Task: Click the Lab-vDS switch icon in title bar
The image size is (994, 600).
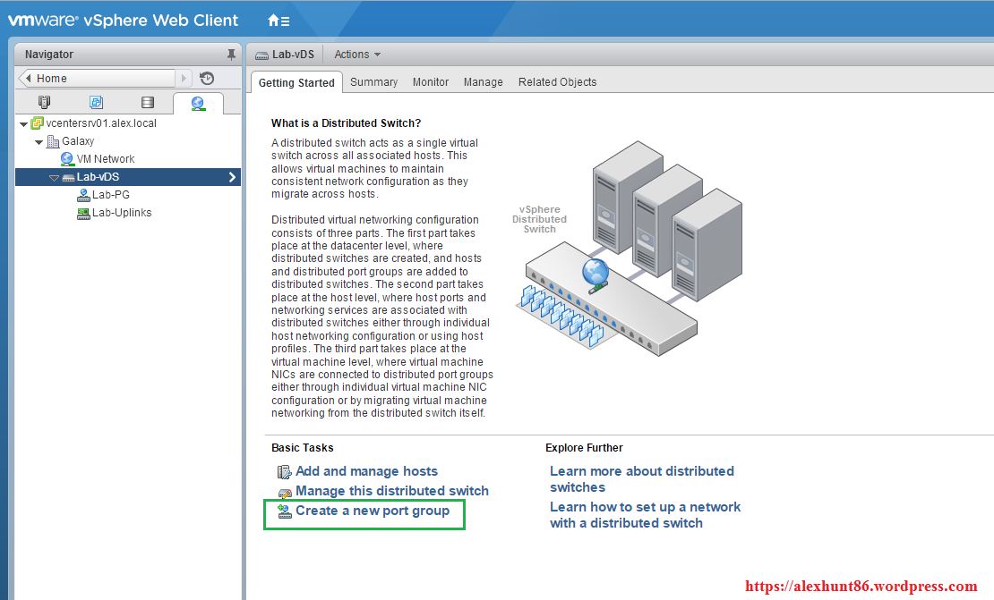Action: click(262, 55)
